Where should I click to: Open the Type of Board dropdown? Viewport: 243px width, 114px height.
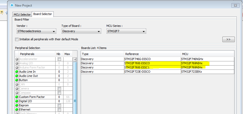[x=81, y=31]
